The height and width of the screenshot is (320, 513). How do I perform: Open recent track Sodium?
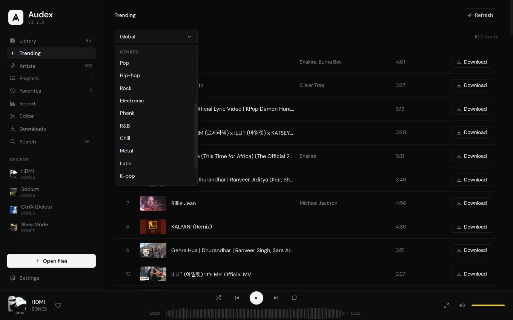coord(51,192)
